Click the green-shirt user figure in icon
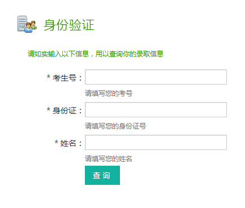 click(33, 25)
